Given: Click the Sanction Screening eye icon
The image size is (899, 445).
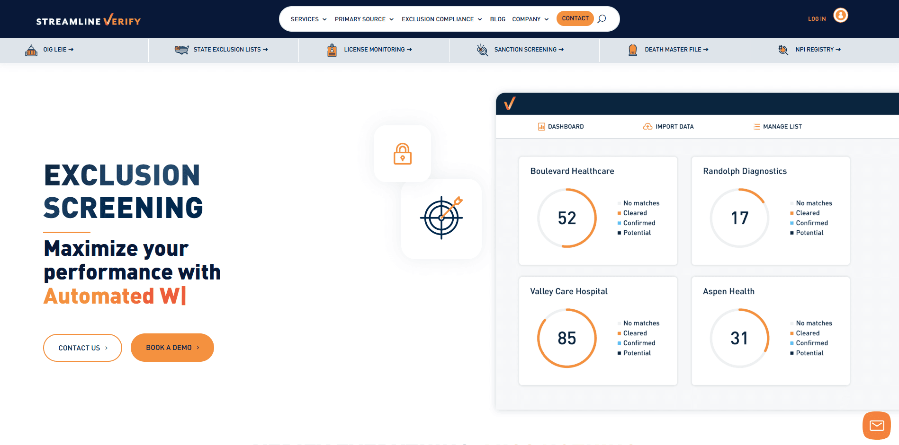Looking at the screenshot, I should [x=482, y=50].
